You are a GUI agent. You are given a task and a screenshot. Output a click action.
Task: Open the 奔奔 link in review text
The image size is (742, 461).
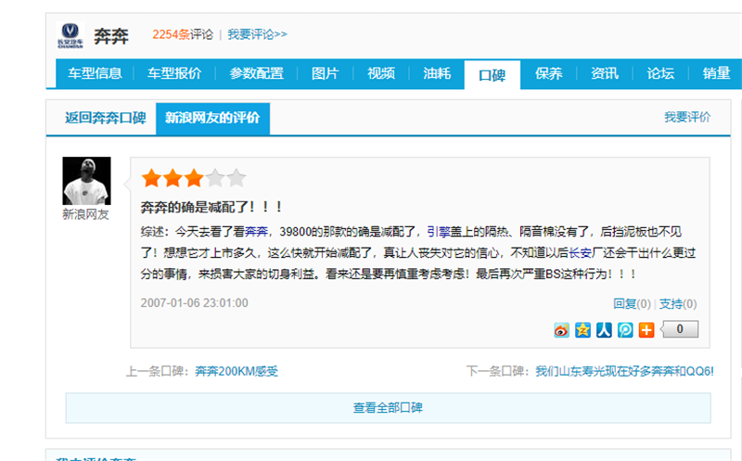click(256, 232)
